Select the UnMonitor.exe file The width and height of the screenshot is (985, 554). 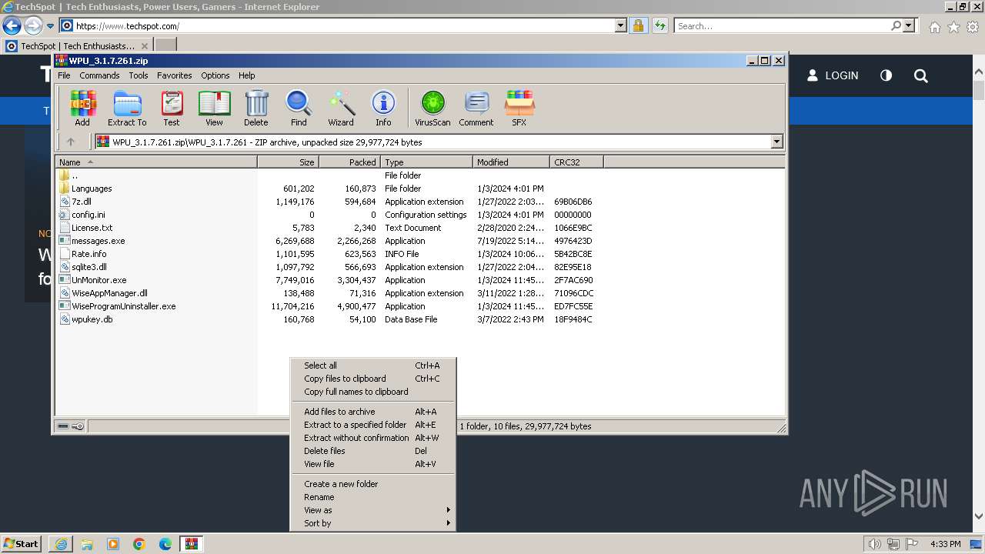[98, 280]
